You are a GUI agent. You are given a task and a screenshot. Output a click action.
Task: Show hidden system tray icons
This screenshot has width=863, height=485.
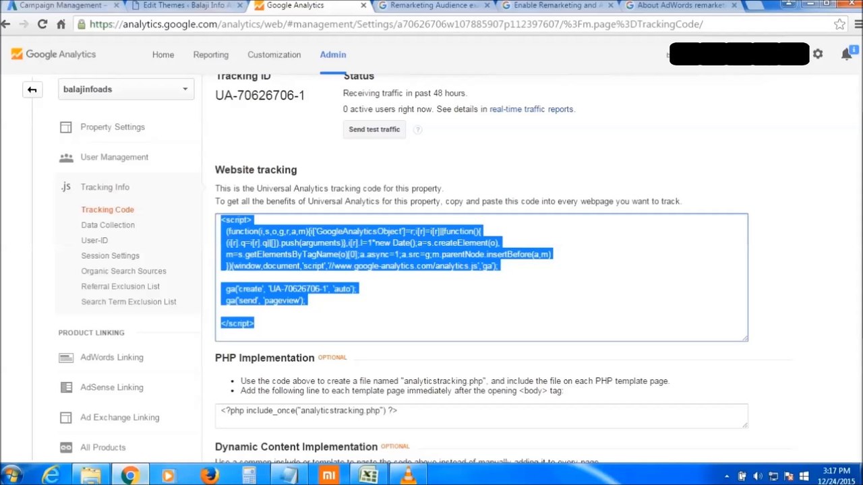point(727,476)
